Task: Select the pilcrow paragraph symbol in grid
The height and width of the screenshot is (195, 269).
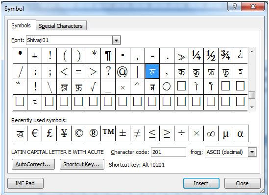Action: tap(108, 55)
